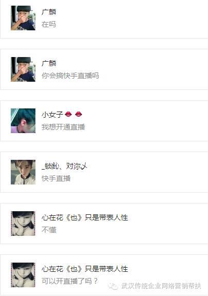Open avatar of 广麟 asking 在吗
208x296 pixels.
tap(23, 18)
